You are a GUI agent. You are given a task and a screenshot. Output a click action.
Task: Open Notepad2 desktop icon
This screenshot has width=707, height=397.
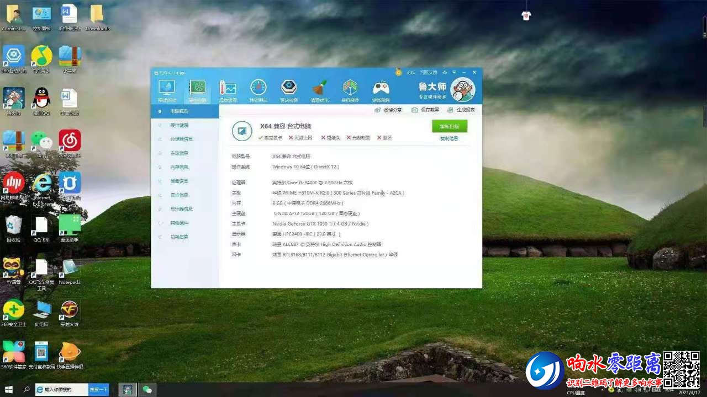[x=70, y=271]
